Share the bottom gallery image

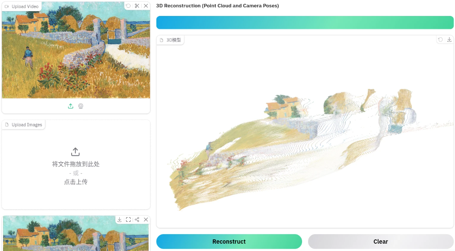[137, 220]
